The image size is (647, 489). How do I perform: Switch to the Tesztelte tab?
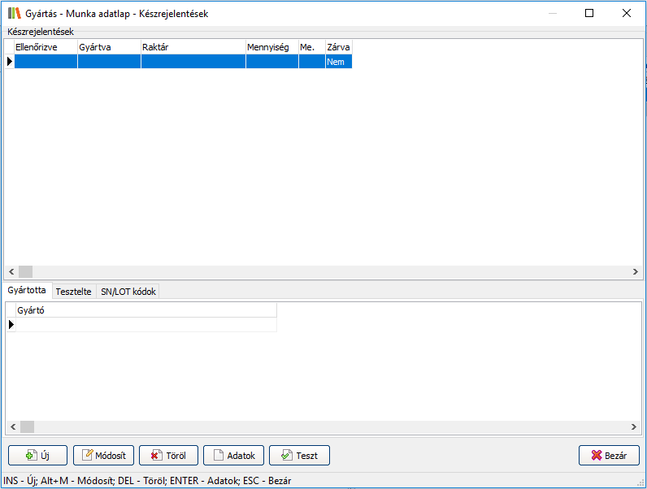coord(74,292)
